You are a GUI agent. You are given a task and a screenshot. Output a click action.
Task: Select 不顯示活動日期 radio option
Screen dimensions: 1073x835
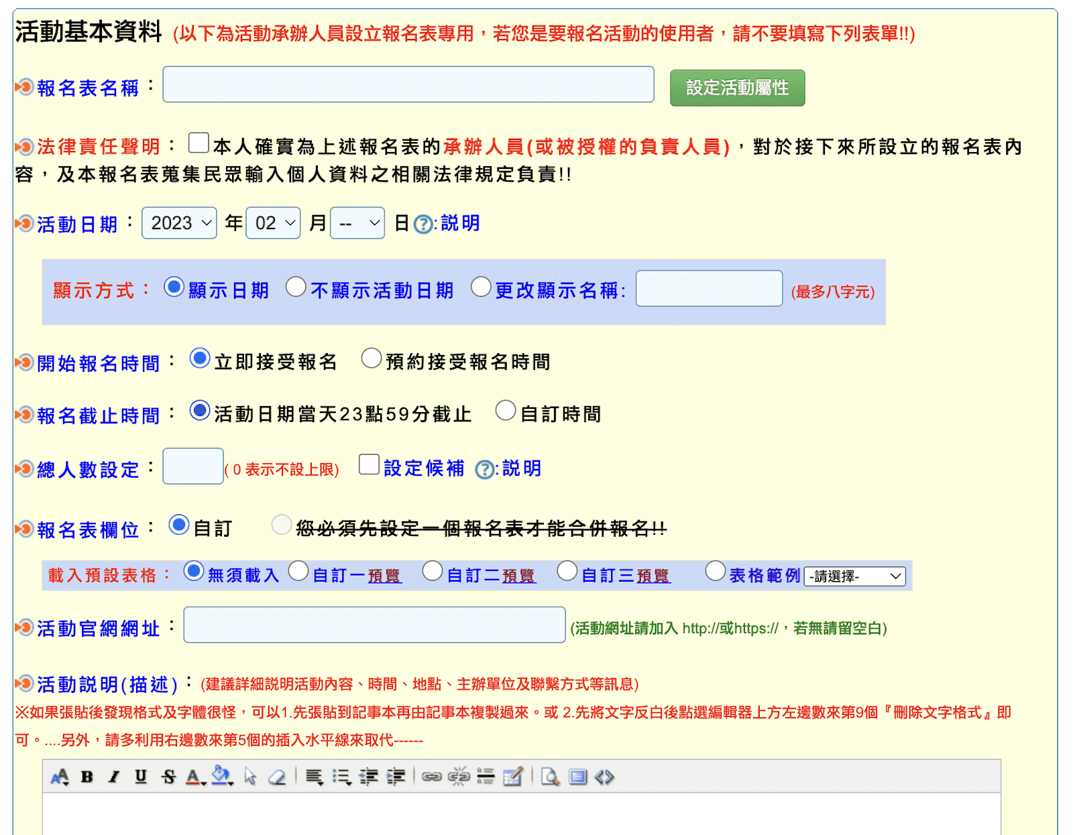[x=296, y=287]
